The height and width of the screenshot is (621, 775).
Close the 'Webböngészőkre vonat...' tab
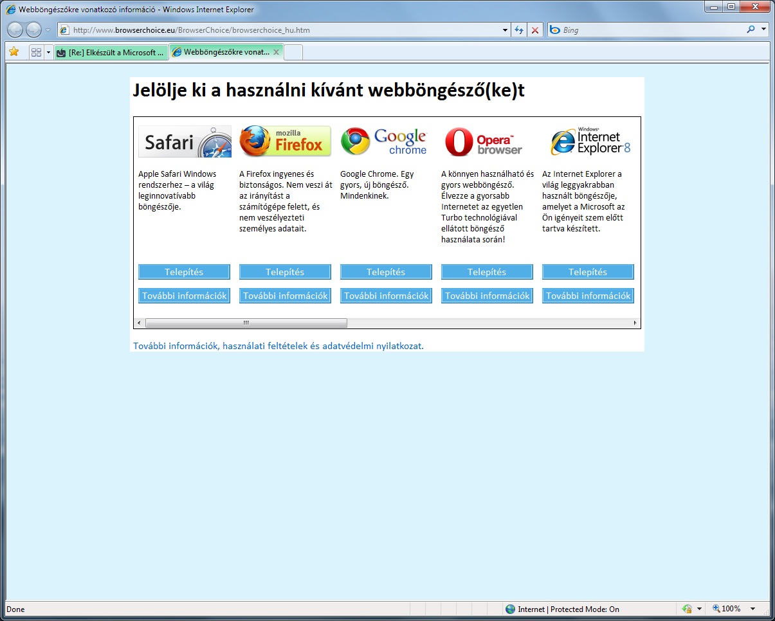(x=276, y=52)
